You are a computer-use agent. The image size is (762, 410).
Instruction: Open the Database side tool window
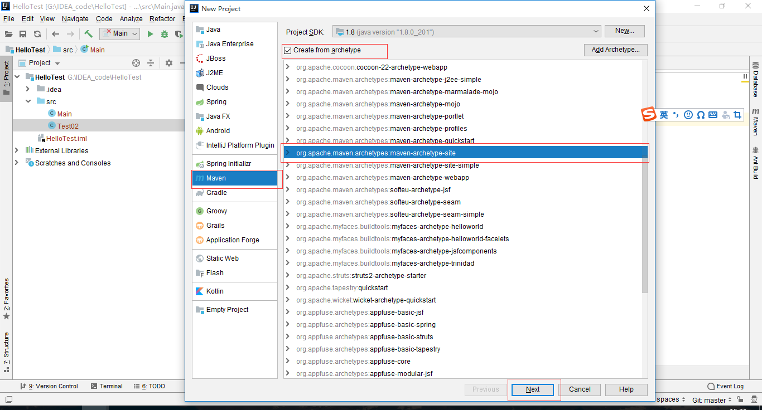755,80
